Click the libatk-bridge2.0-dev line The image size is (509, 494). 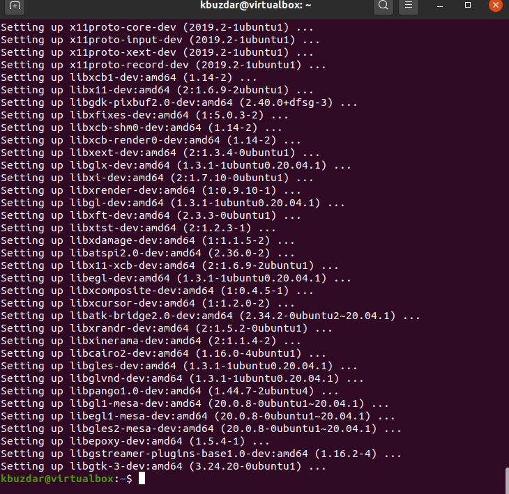(211, 316)
